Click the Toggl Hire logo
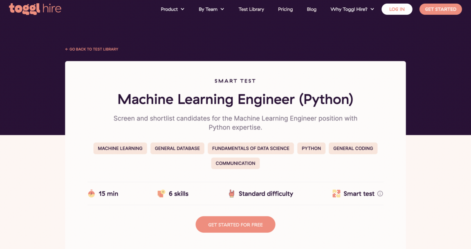Screen dimensions: 471x249 [35, 9]
